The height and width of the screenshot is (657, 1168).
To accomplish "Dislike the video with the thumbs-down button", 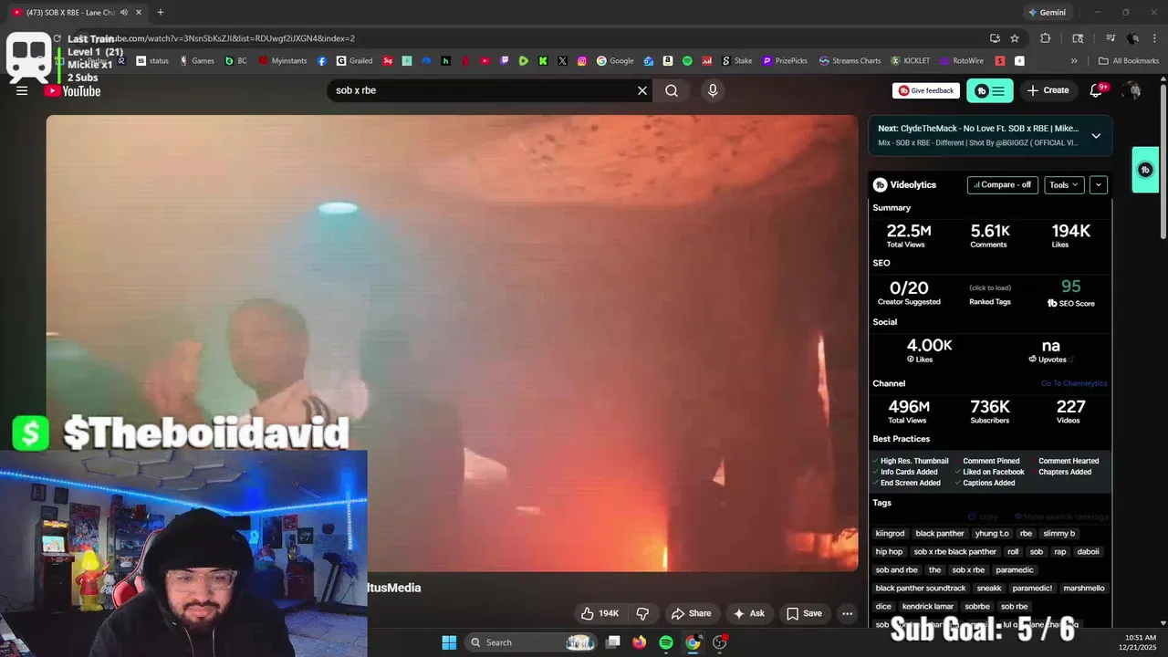I will (642, 613).
